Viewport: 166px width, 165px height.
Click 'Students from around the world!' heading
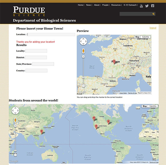point(33,100)
